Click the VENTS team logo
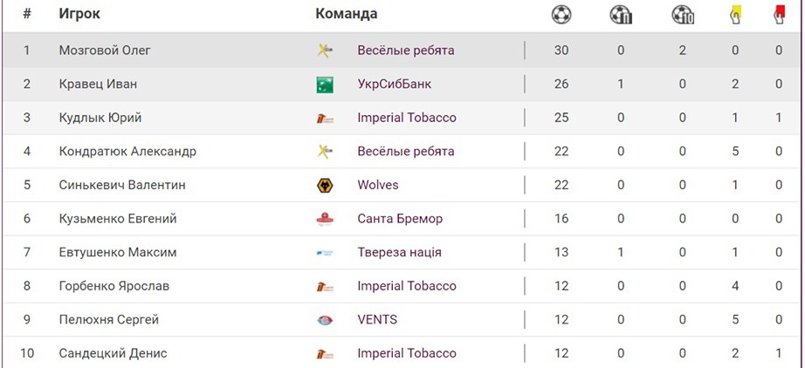The height and width of the screenshot is (368, 805). pyautogui.click(x=325, y=320)
